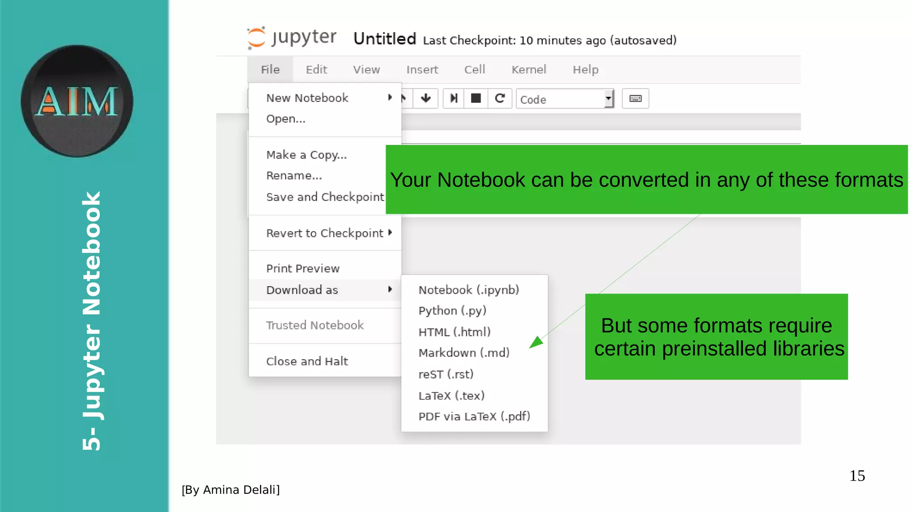
Task: Expand the New Notebook submenu
Action: (325, 98)
